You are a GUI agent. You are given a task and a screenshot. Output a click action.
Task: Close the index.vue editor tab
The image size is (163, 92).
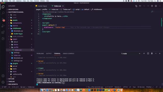(63, 6)
